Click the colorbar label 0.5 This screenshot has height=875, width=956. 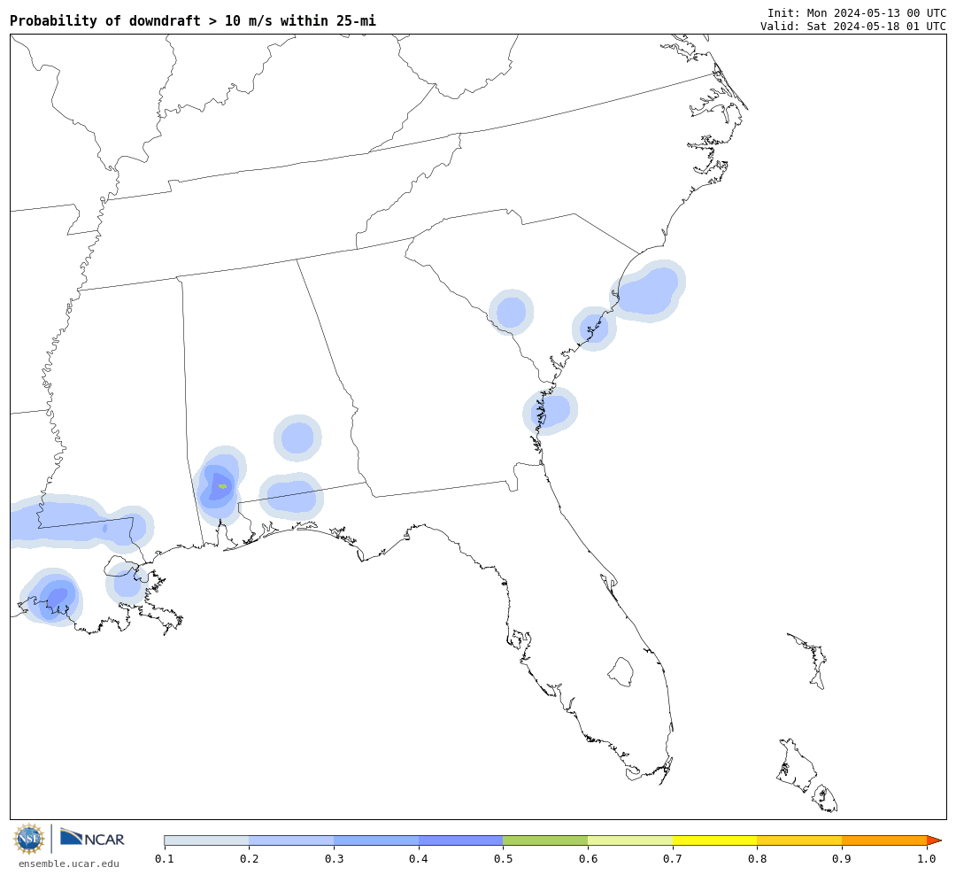point(503,859)
